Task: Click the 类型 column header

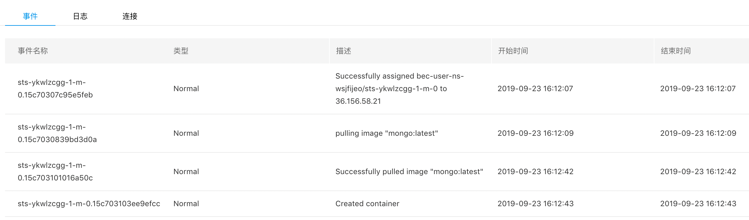Action: pyautogui.click(x=181, y=51)
